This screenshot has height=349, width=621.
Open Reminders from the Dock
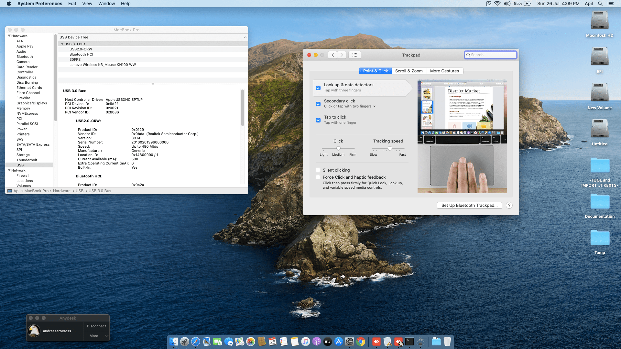point(284,342)
